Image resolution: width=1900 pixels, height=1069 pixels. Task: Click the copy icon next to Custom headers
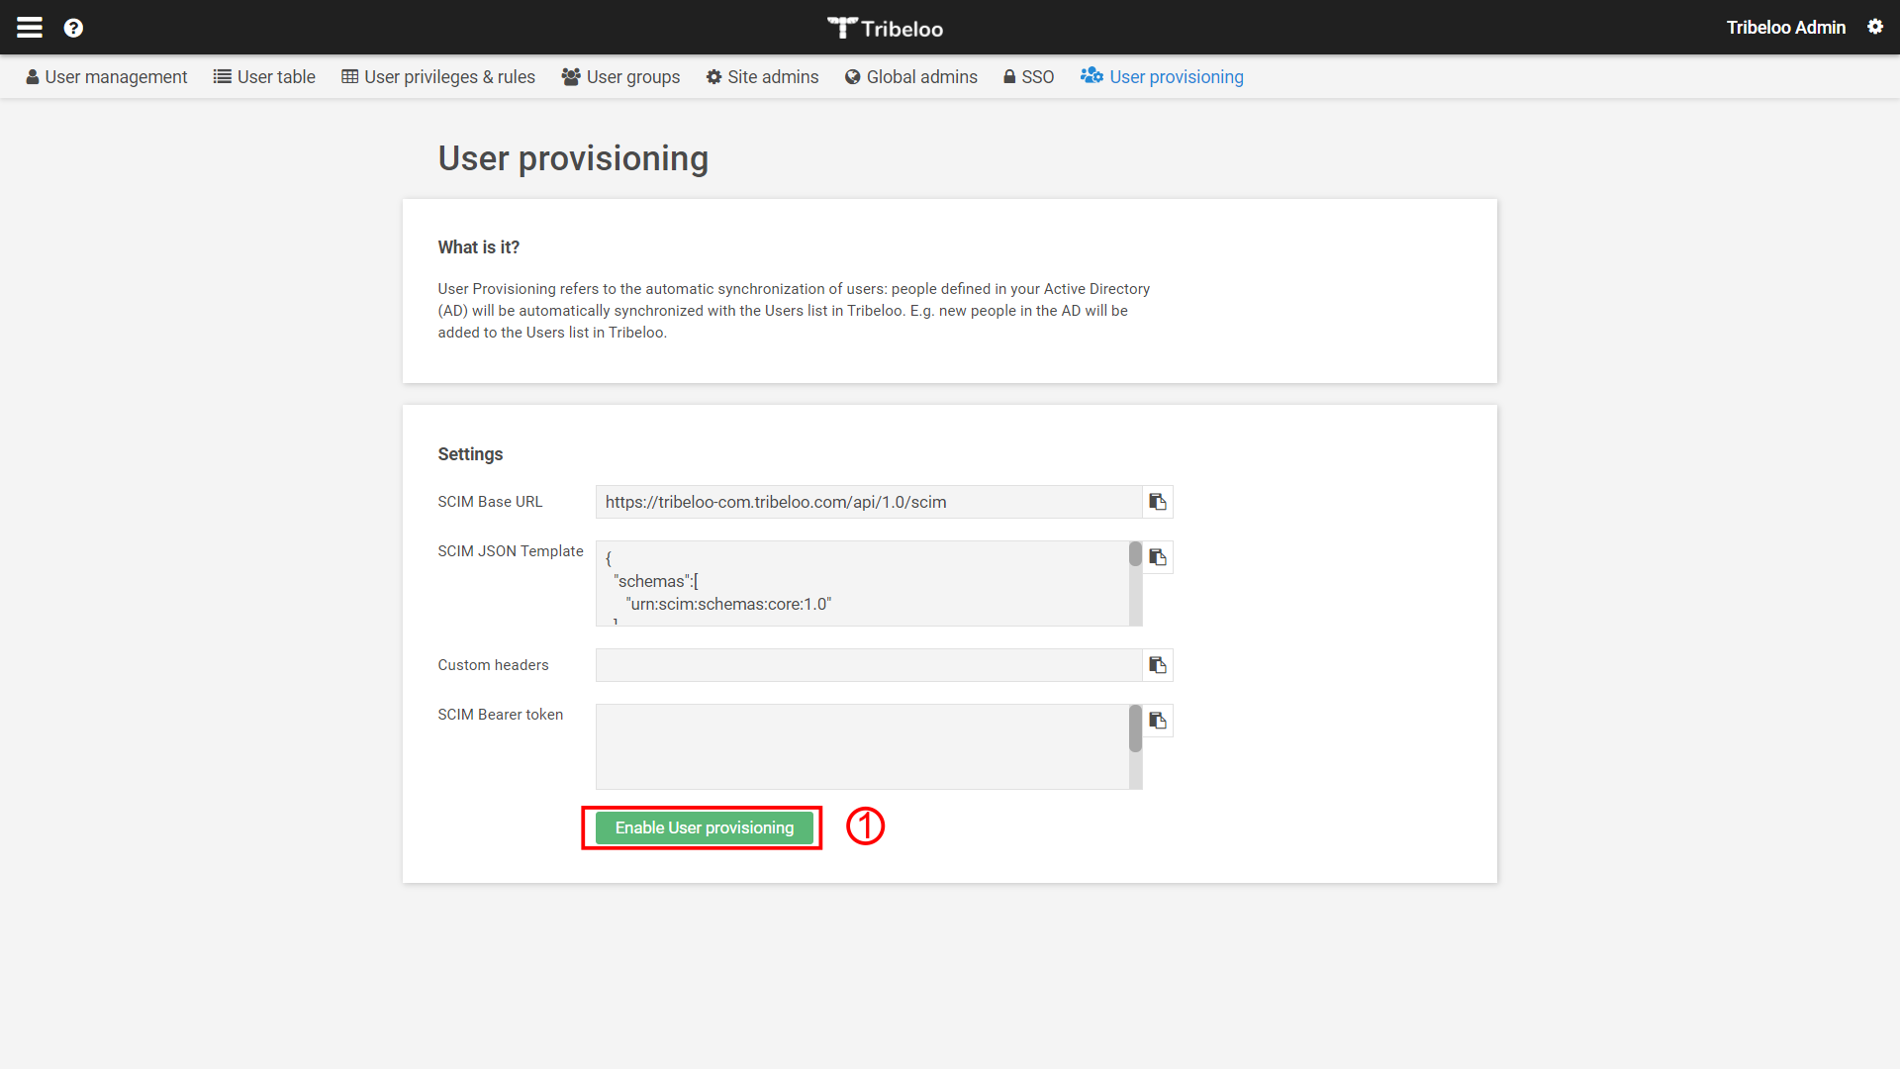(x=1156, y=664)
